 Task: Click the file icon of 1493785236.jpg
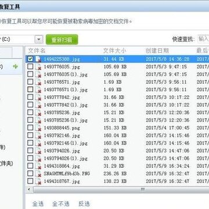[38, 113]
